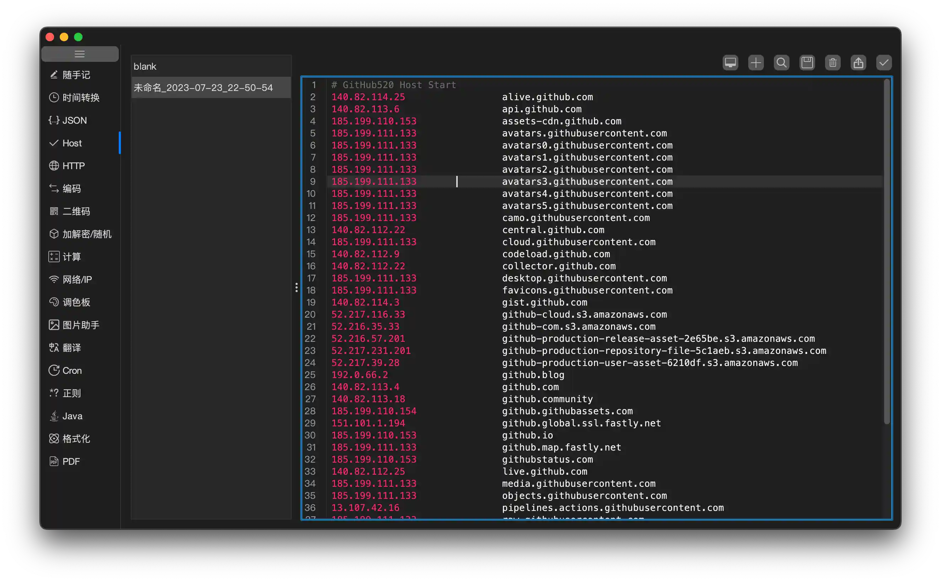Click the share export icon

point(858,63)
